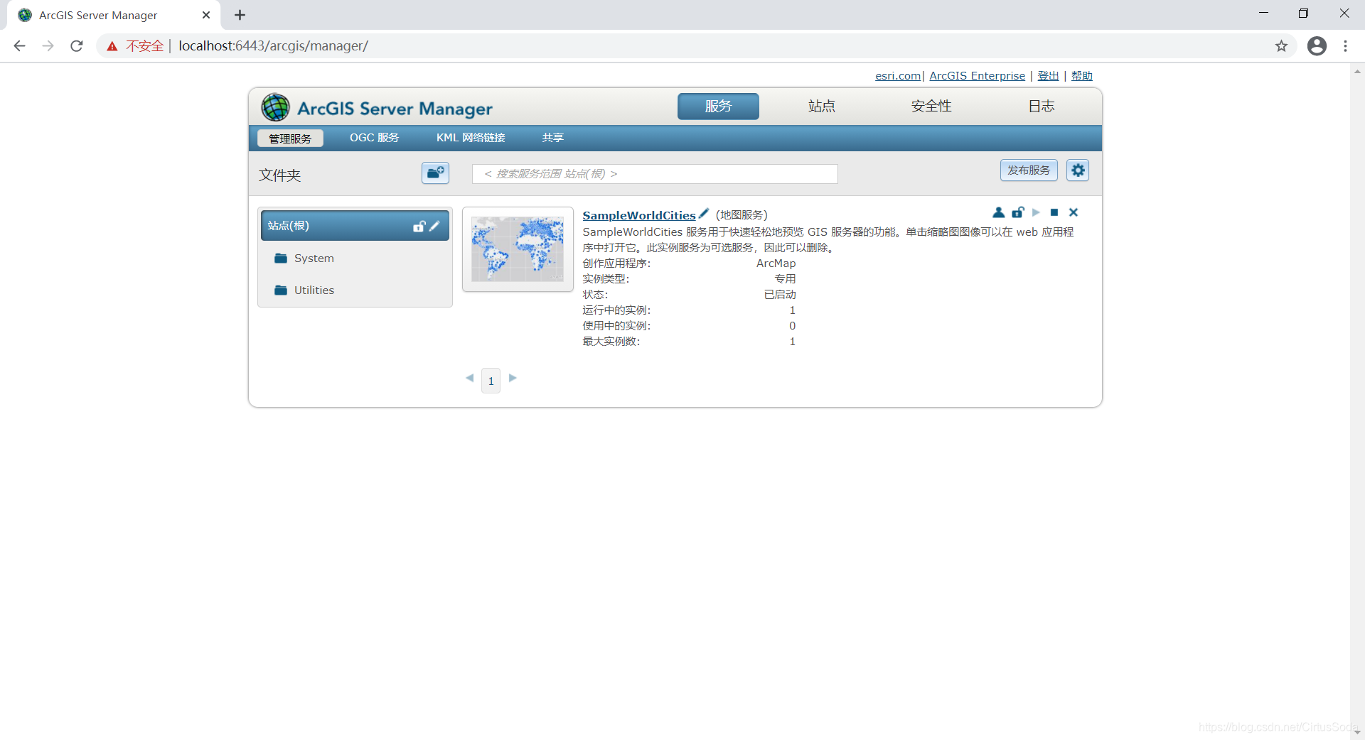Click the 不安全 security warning icon
Screen dimensions: 1365x740
click(x=112, y=46)
